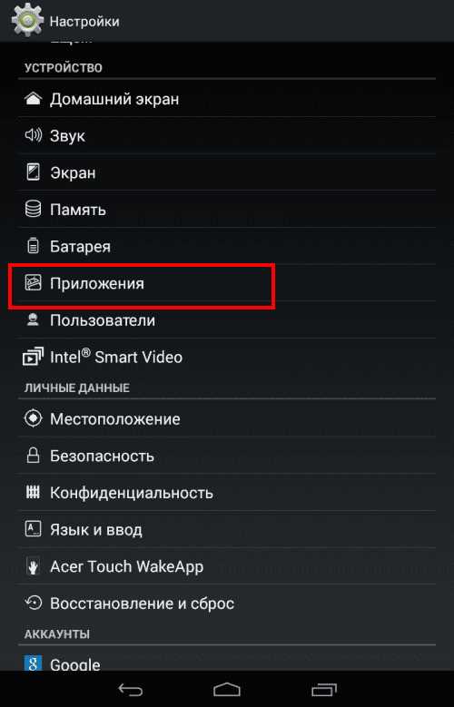Tap the Приложения apps icon
The image size is (454, 707).
coord(33,283)
